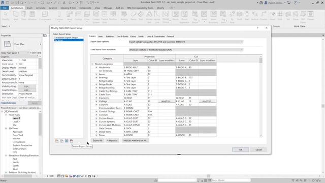Select the Room tool in ribbon
The height and width of the screenshot is (183, 325).
(x=175, y=16)
